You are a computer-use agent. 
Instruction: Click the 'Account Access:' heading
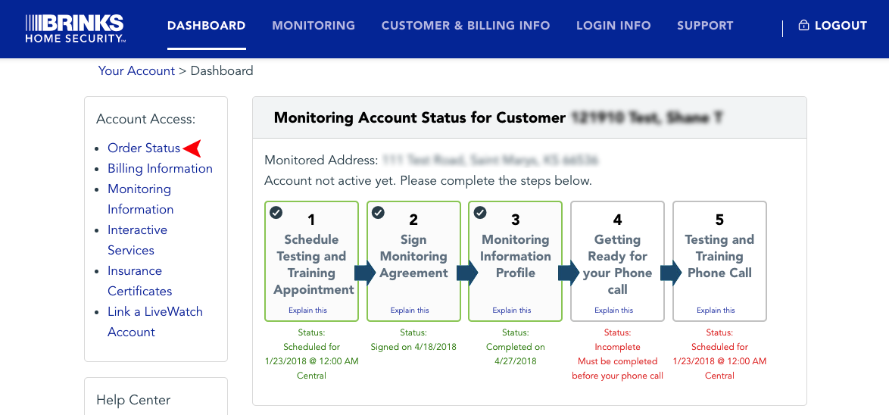(145, 119)
